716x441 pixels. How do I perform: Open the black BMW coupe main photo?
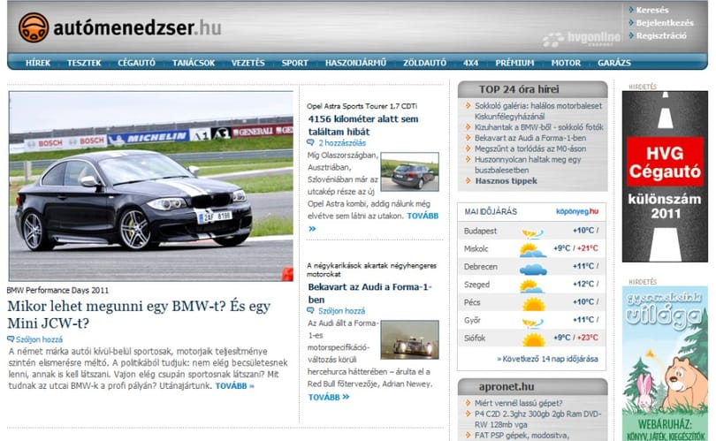pos(151,186)
